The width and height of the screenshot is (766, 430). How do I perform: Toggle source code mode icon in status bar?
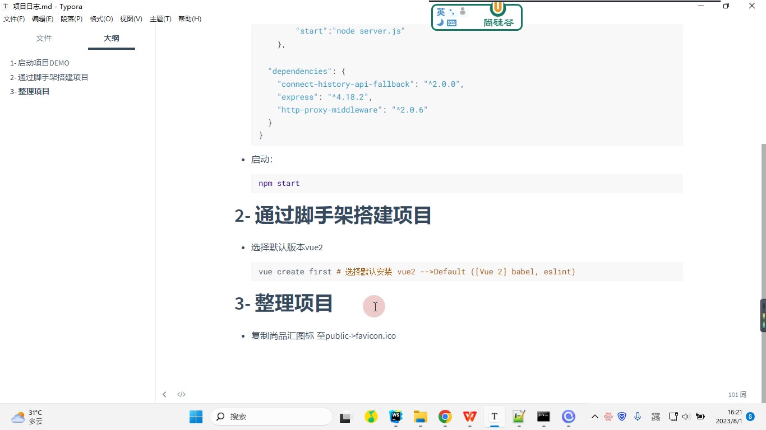181,395
